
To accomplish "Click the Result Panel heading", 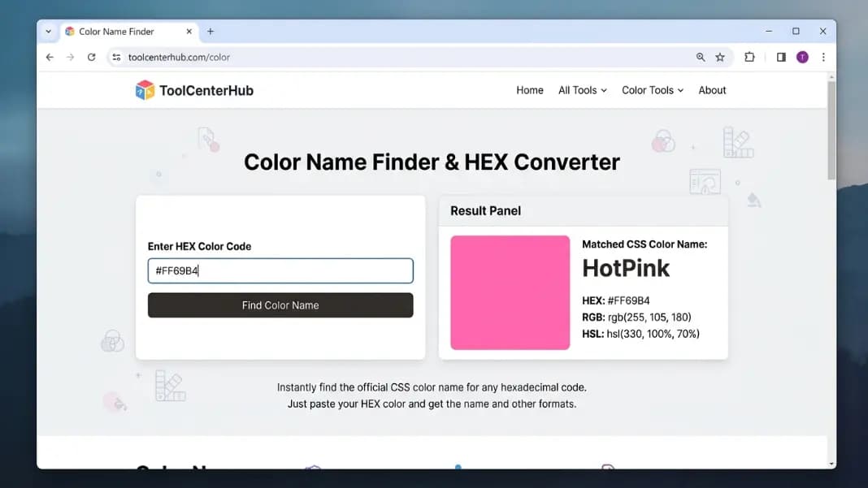I will [x=485, y=211].
